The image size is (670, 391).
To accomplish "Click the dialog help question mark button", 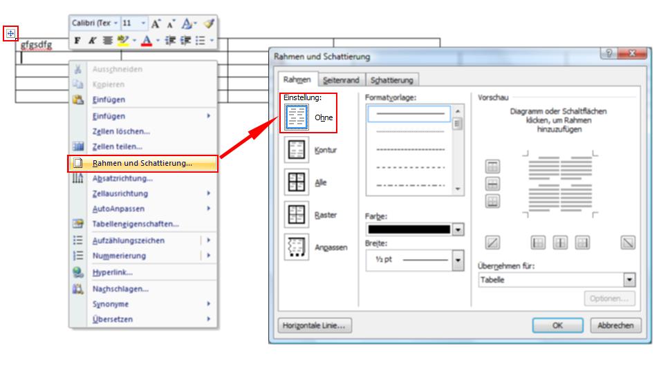I will tap(609, 53).
